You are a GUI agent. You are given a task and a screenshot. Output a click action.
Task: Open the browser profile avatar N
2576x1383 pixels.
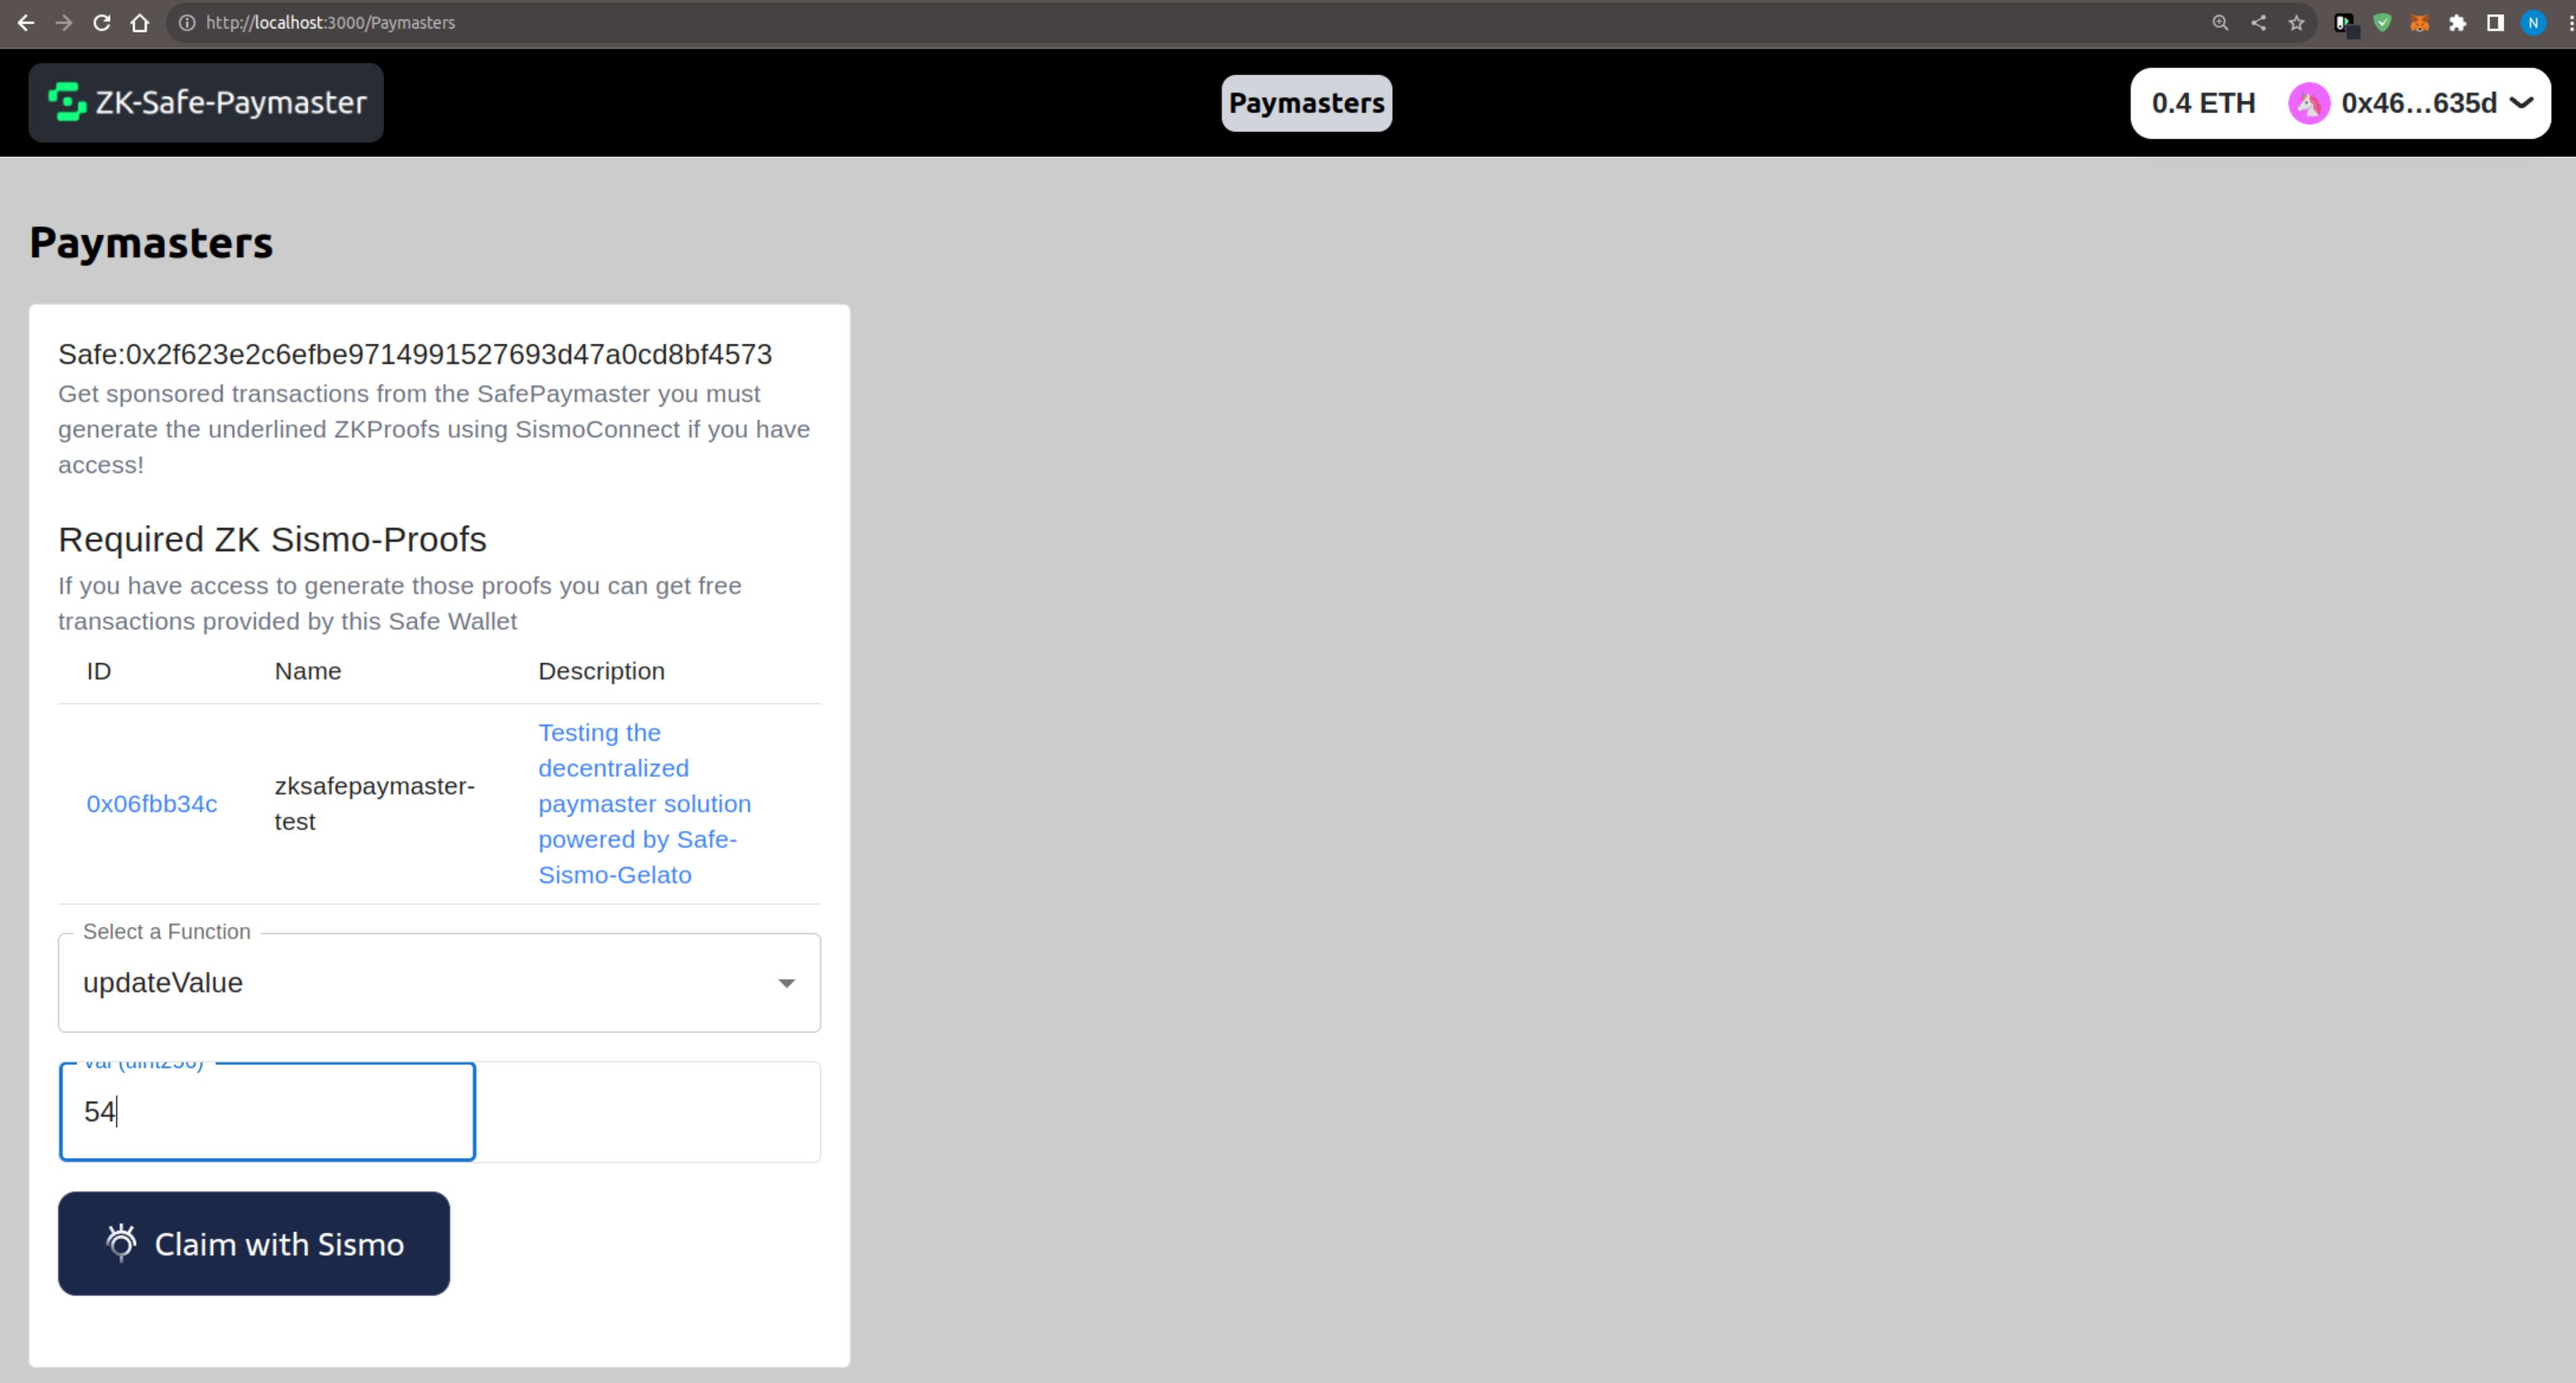click(2533, 22)
